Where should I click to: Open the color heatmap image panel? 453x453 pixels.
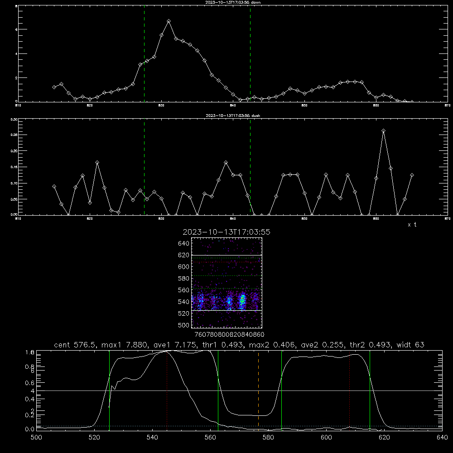pos(227,283)
